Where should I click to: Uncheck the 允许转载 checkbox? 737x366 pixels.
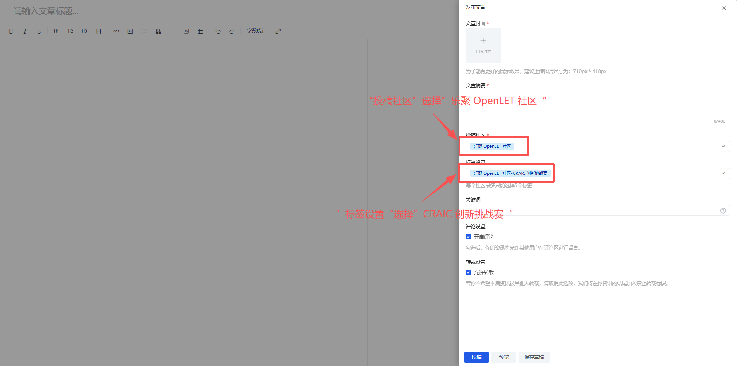pyautogui.click(x=469, y=272)
